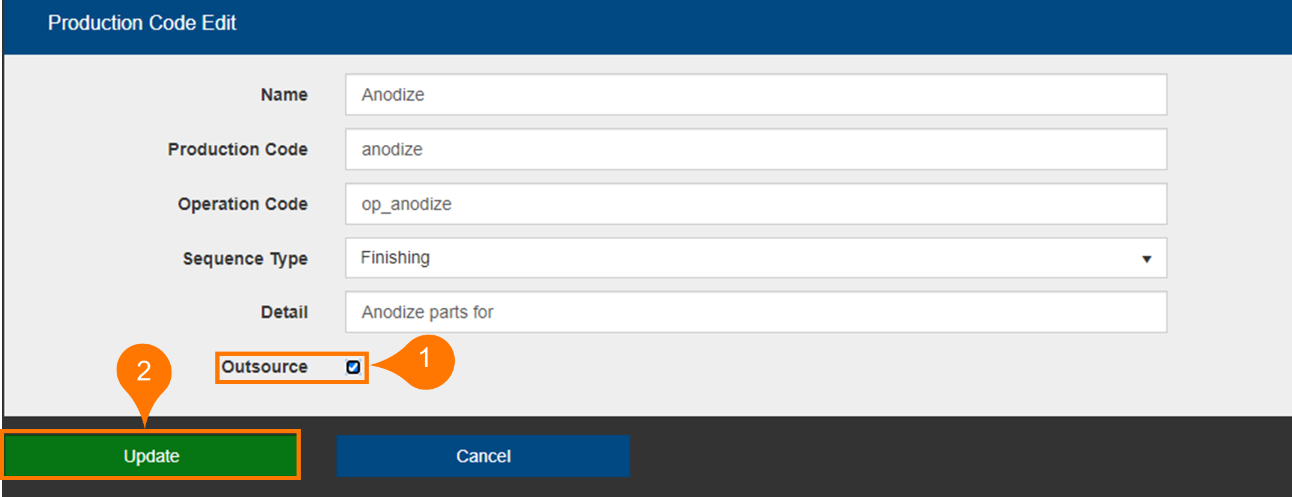
Task: Click the Production Code label
Action: pyautogui.click(x=238, y=149)
